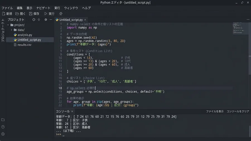251x141 pixels.
Task: Click the age_groups = np.select line
Action: [x=115, y=92]
